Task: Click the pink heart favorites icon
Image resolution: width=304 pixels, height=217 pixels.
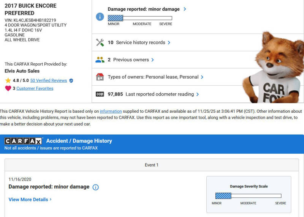Action: click(x=8, y=88)
